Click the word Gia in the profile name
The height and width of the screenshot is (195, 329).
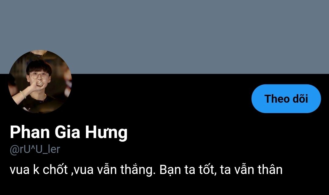click(x=67, y=132)
